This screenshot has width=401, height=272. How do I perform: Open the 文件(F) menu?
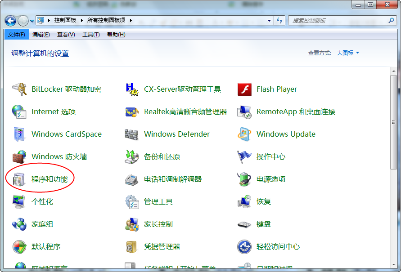point(16,35)
